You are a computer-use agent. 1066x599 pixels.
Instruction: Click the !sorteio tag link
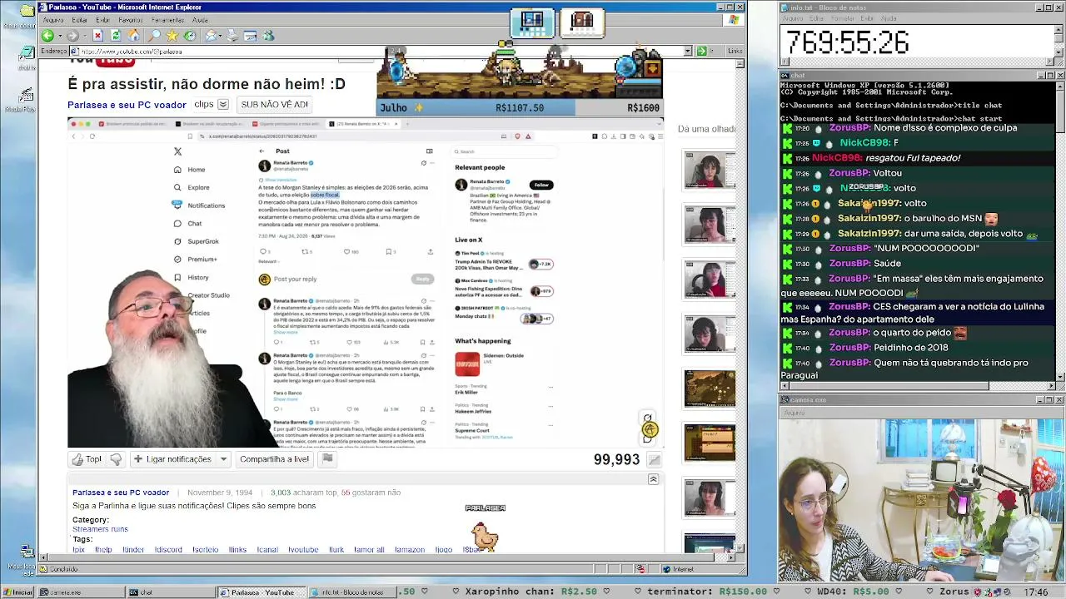[205, 550]
